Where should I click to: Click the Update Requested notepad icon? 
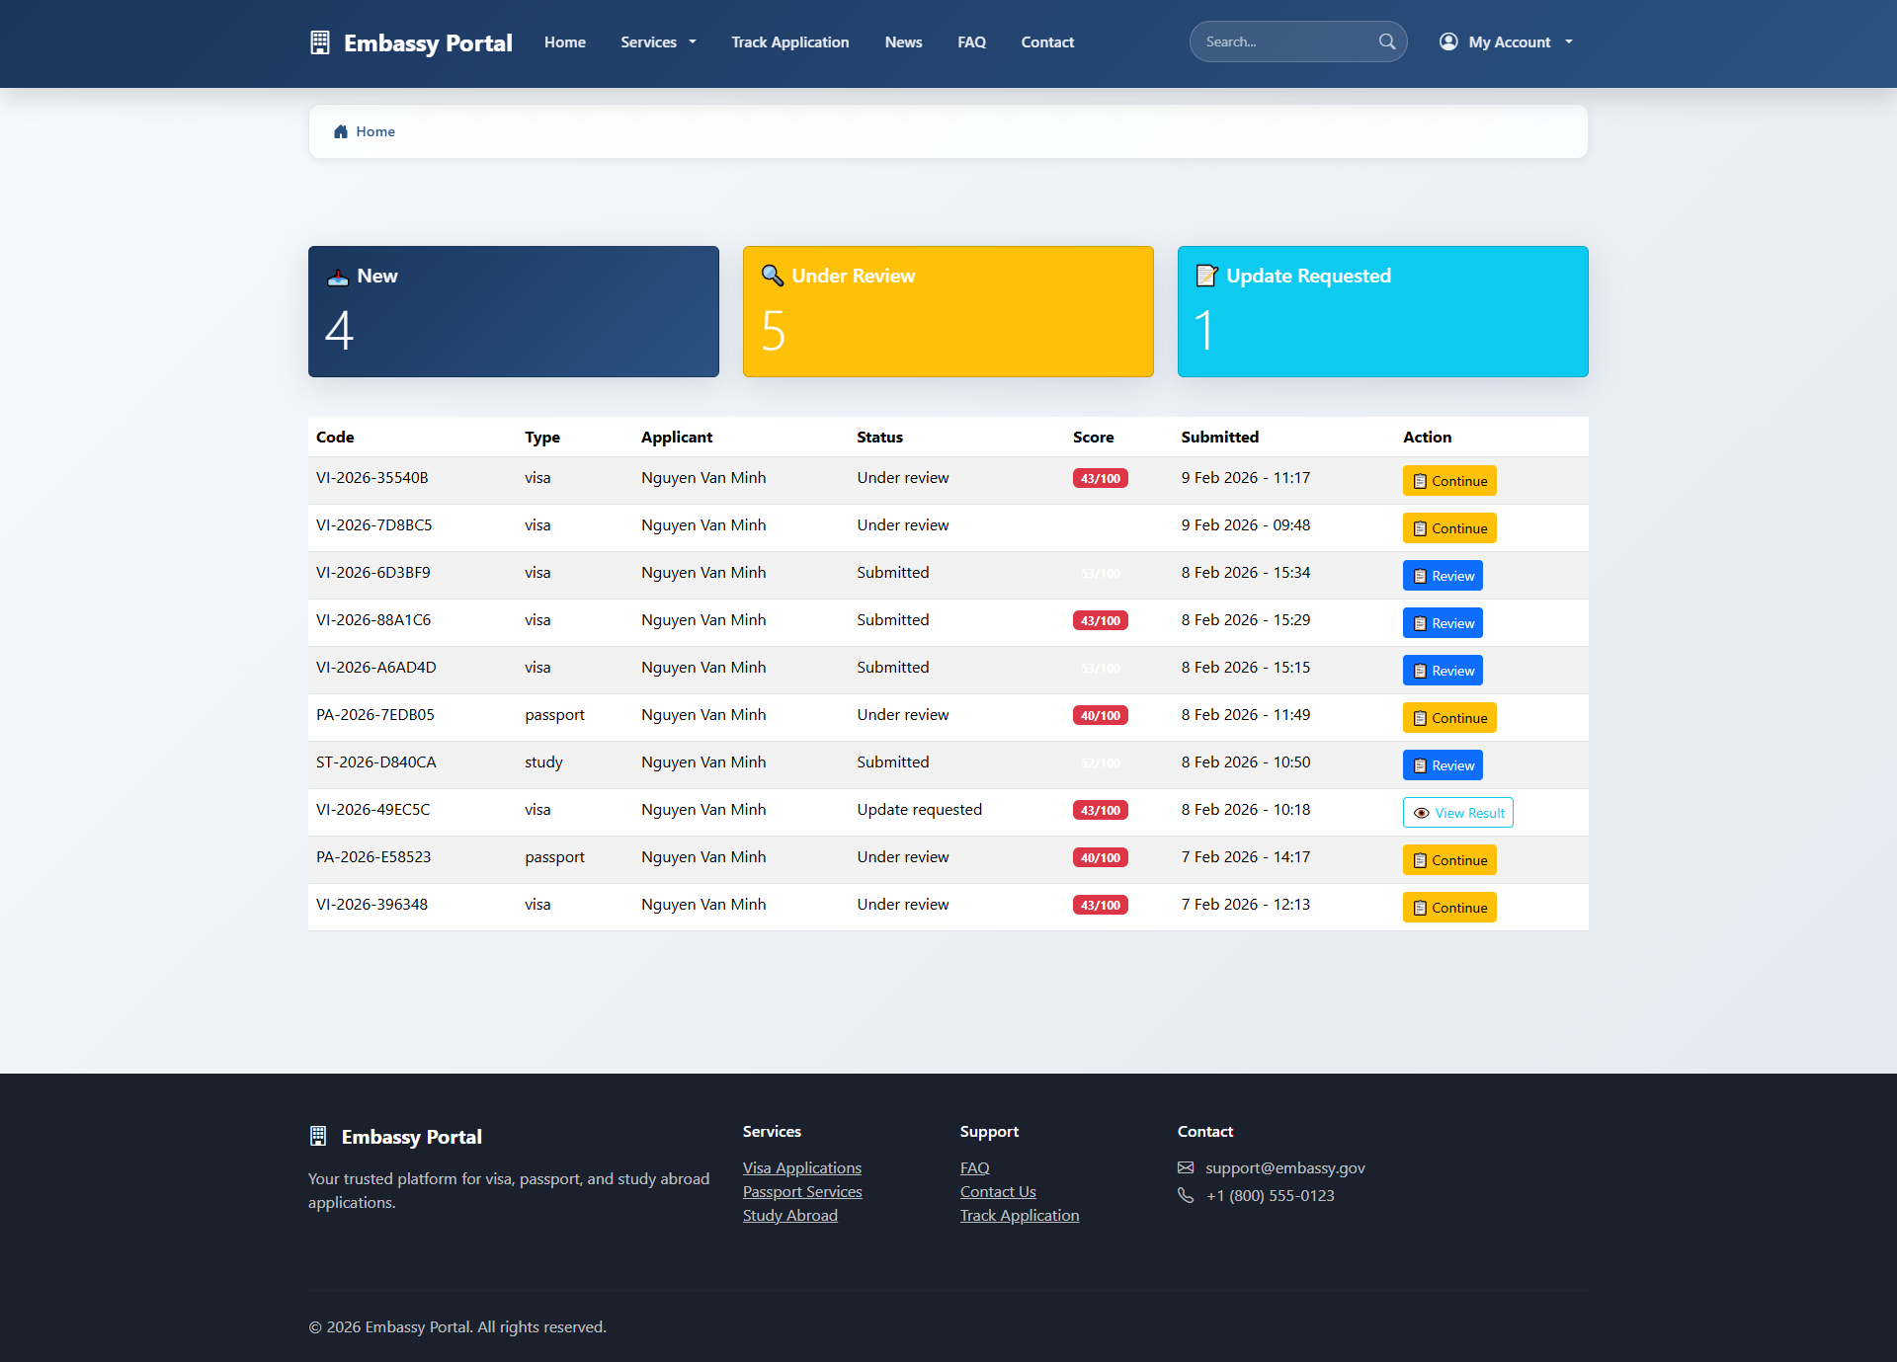point(1206,276)
